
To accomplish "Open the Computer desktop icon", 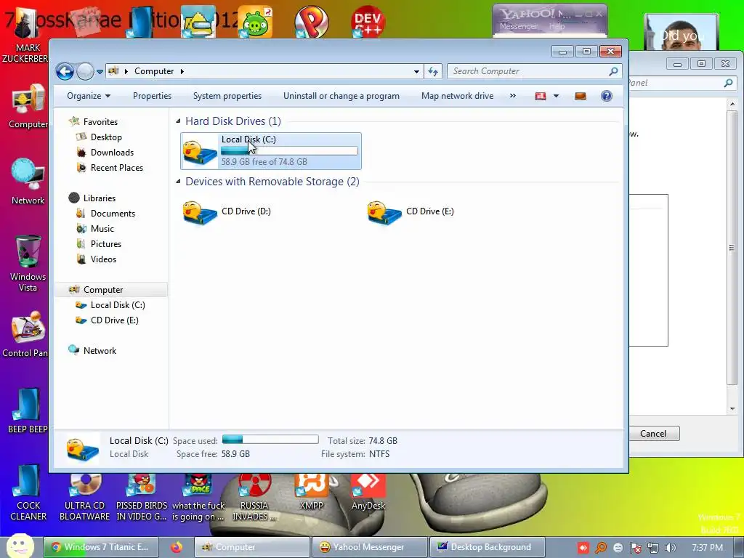I will coord(28,107).
